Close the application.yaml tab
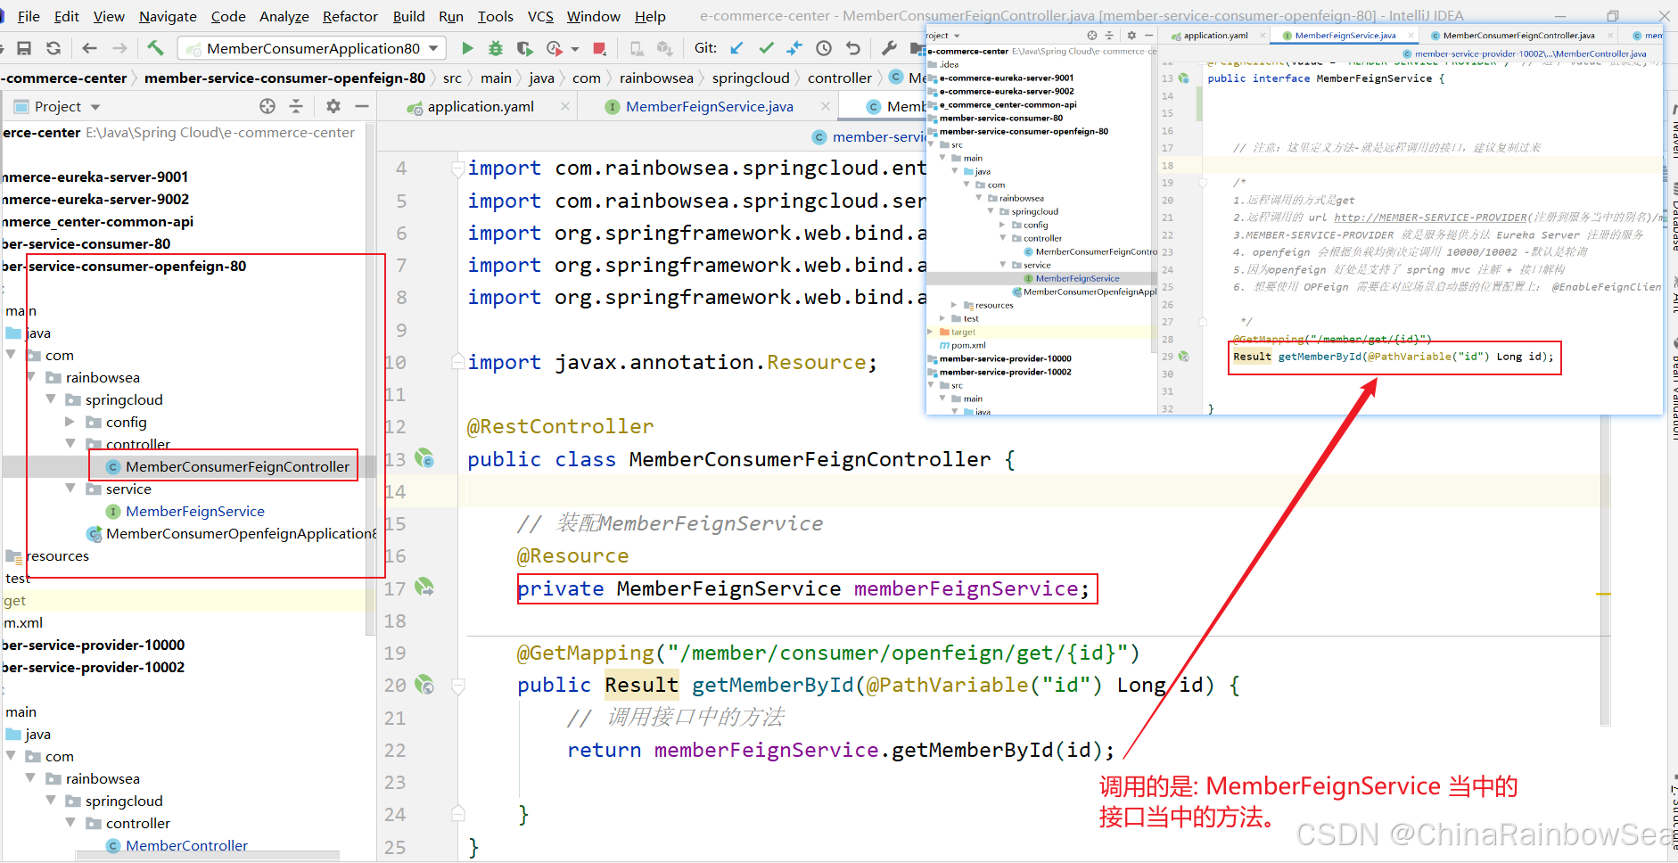The height and width of the screenshot is (863, 1678). tap(565, 106)
